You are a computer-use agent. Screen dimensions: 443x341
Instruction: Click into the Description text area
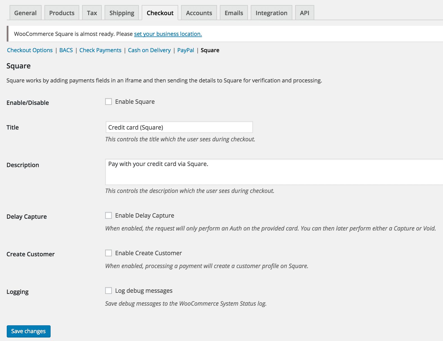(x=274, y=172)
